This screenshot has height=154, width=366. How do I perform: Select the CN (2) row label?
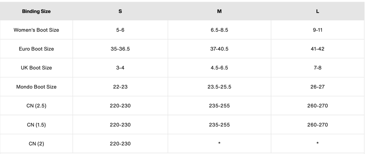point(36,144)
